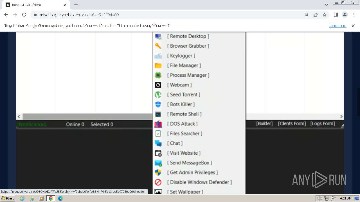The image size is (360, 202).
Task: Open Windows Explorer from taskbar
Action: [32, 198]
